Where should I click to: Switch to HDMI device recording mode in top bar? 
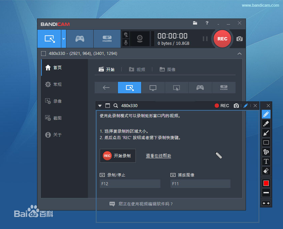[x=107, y=39]
